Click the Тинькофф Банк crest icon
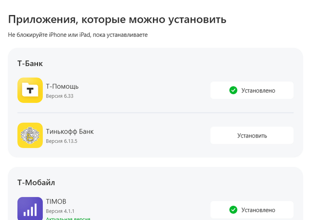 pyautogui.click(x=30, y=135)
